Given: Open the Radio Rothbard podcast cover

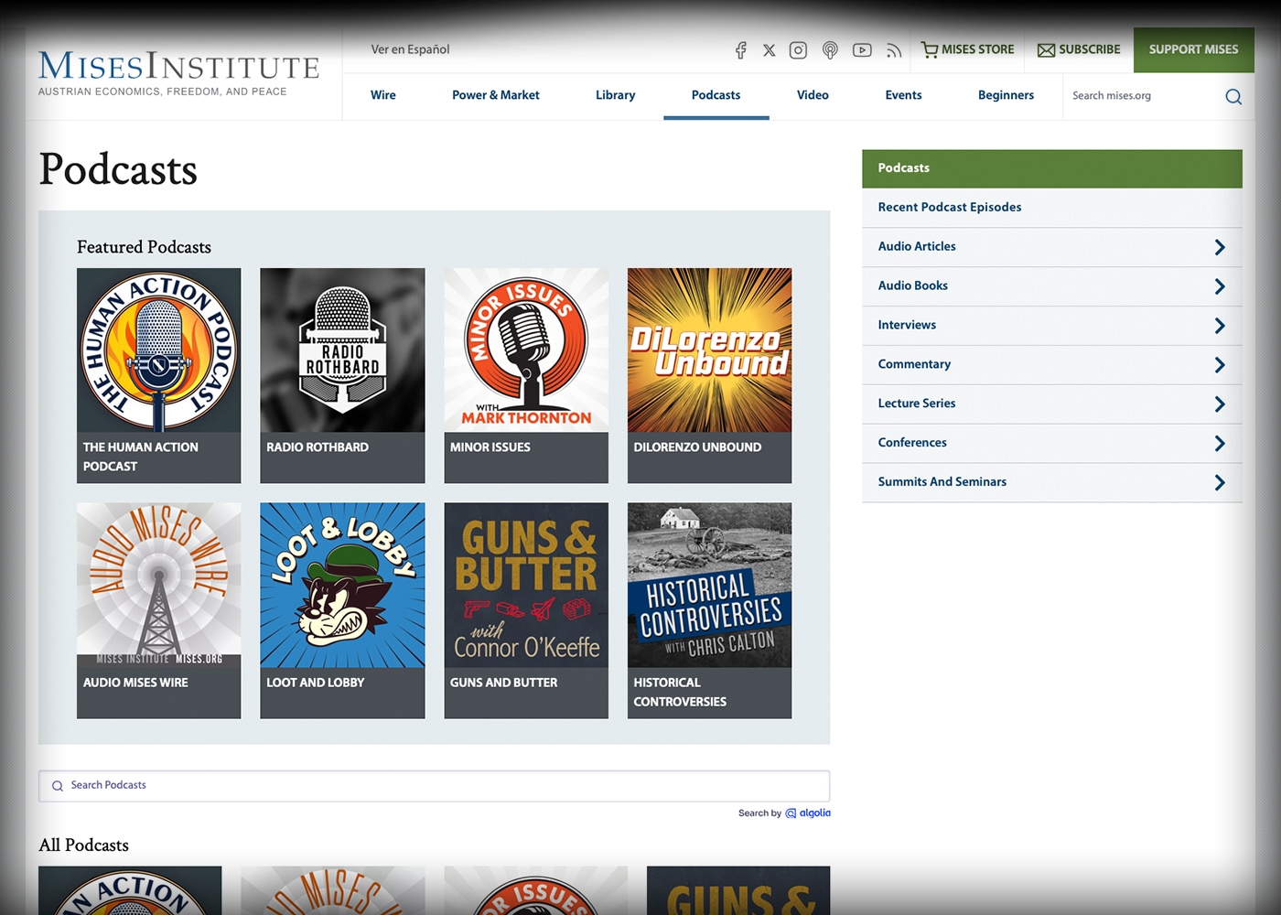Looking at the screenshot, I should pos(341,350).
